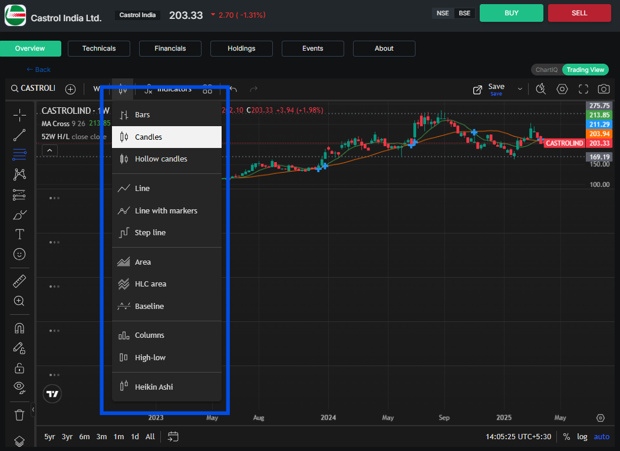Choose Candles chart style

(166, 137)
